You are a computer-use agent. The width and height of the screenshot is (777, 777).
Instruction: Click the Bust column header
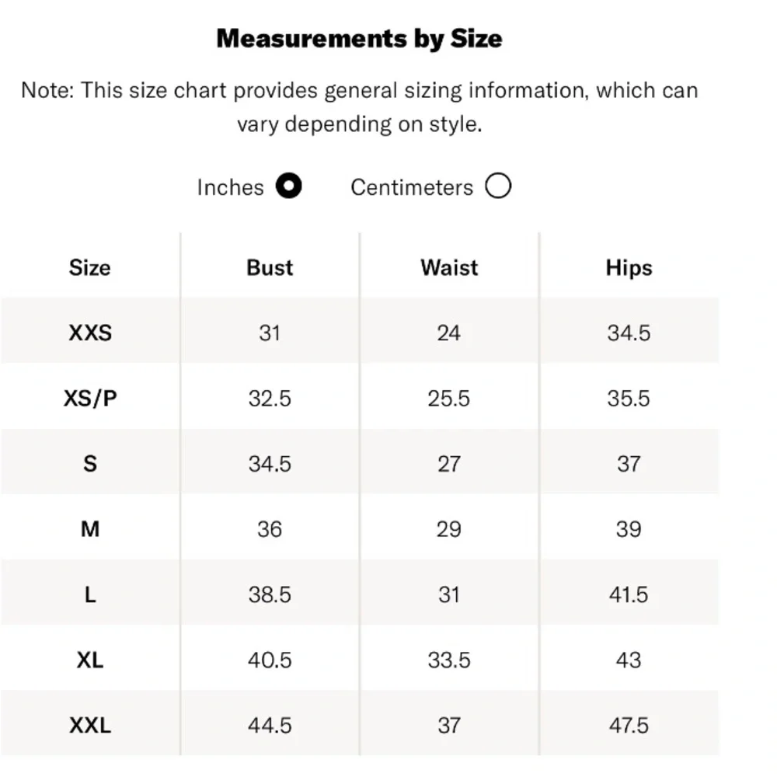pos(270,268)
